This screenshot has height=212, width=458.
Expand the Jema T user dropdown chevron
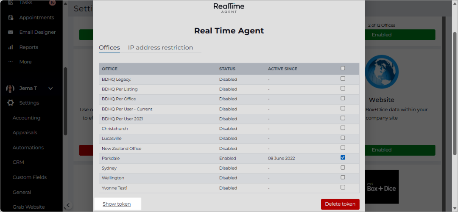[x=50, y=88]
